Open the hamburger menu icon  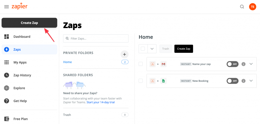pyautogui.click(x=6, y=7)
